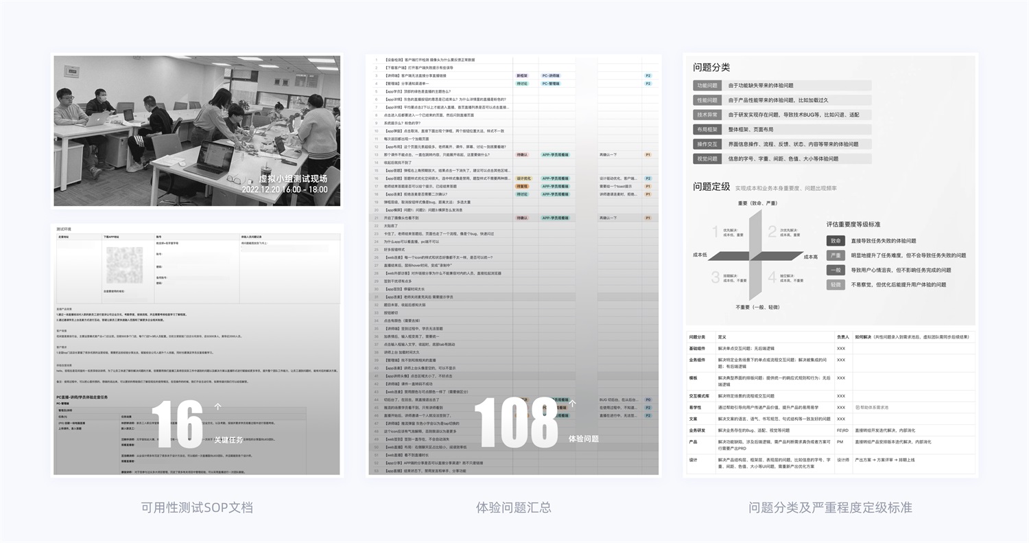Open the 可用性测试SOP文档 section
1029x543 pixels.
pos(198,508)
